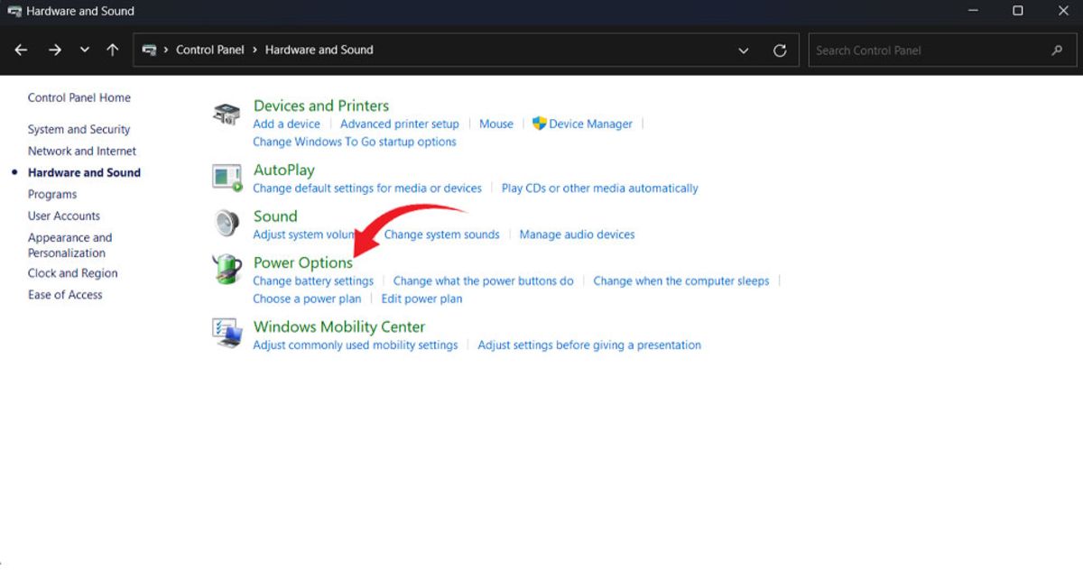The height and width of the screenshot is (570, 1083).
Task: Open Appearance and Personalization category
Action: pyautogui.click(x=69, y=245)
